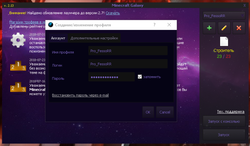Click the Запуск launch button
This screenshot has width=250, height=146.
[x=224, y=135]
